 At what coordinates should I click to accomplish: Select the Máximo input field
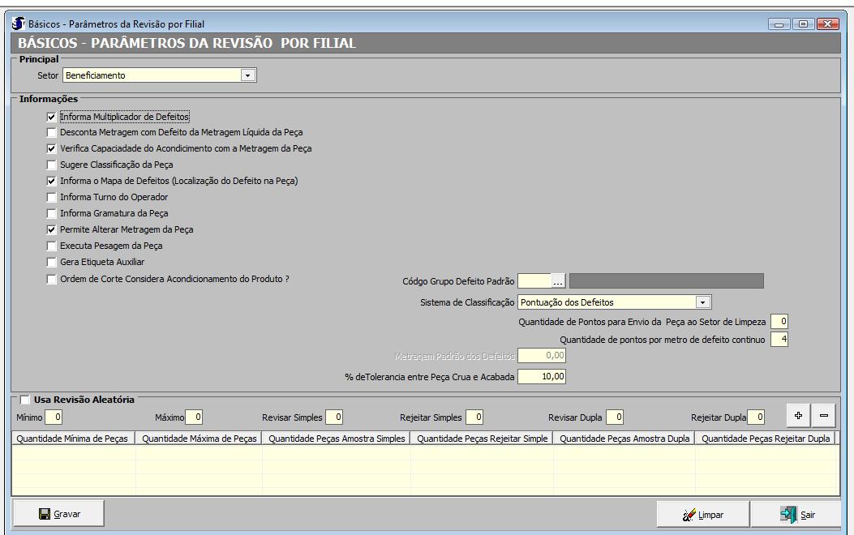click(x=194, y=417)
